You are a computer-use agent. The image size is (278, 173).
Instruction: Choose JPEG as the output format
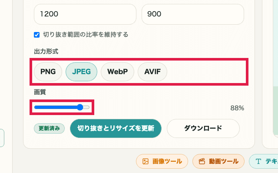(81, 72)
